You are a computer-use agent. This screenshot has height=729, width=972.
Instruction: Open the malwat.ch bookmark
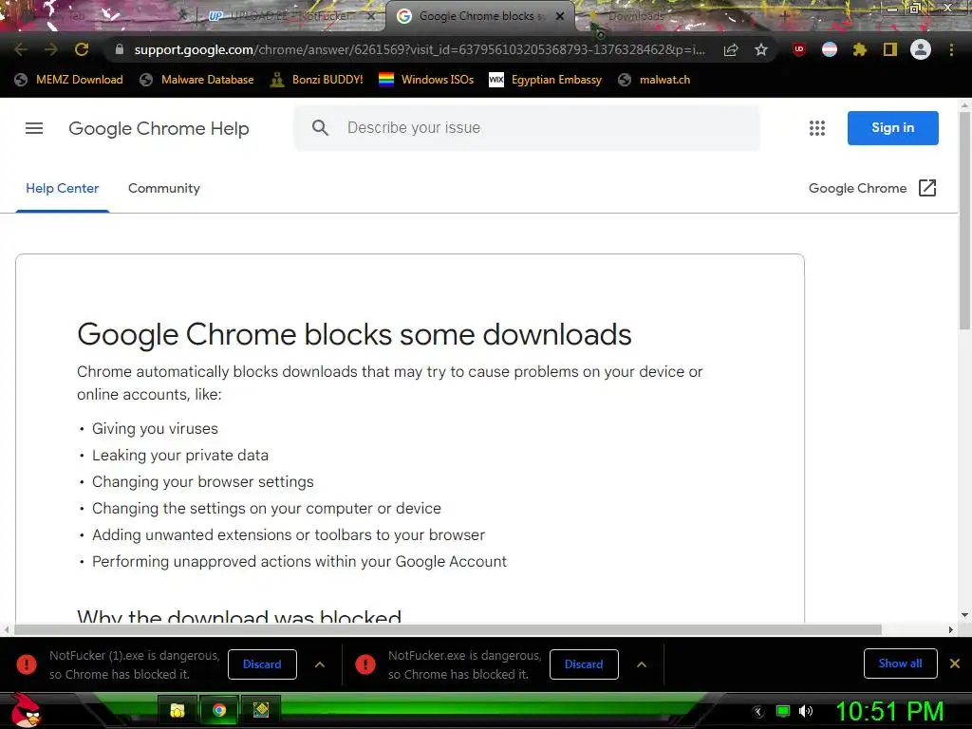[x=654, y=80]
